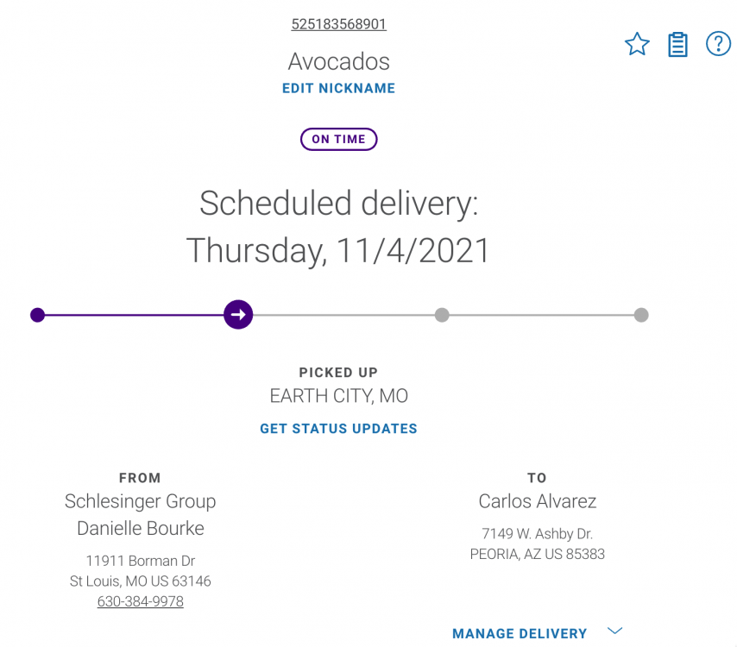Viewport: 737px width, 647px height.
Task: Expand the Manage Delivery chevron arrow
Action: coord(614,631)
